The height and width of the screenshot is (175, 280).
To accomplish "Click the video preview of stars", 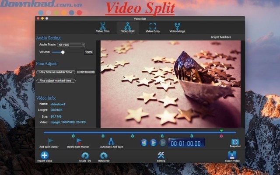I will pos(171,84).
